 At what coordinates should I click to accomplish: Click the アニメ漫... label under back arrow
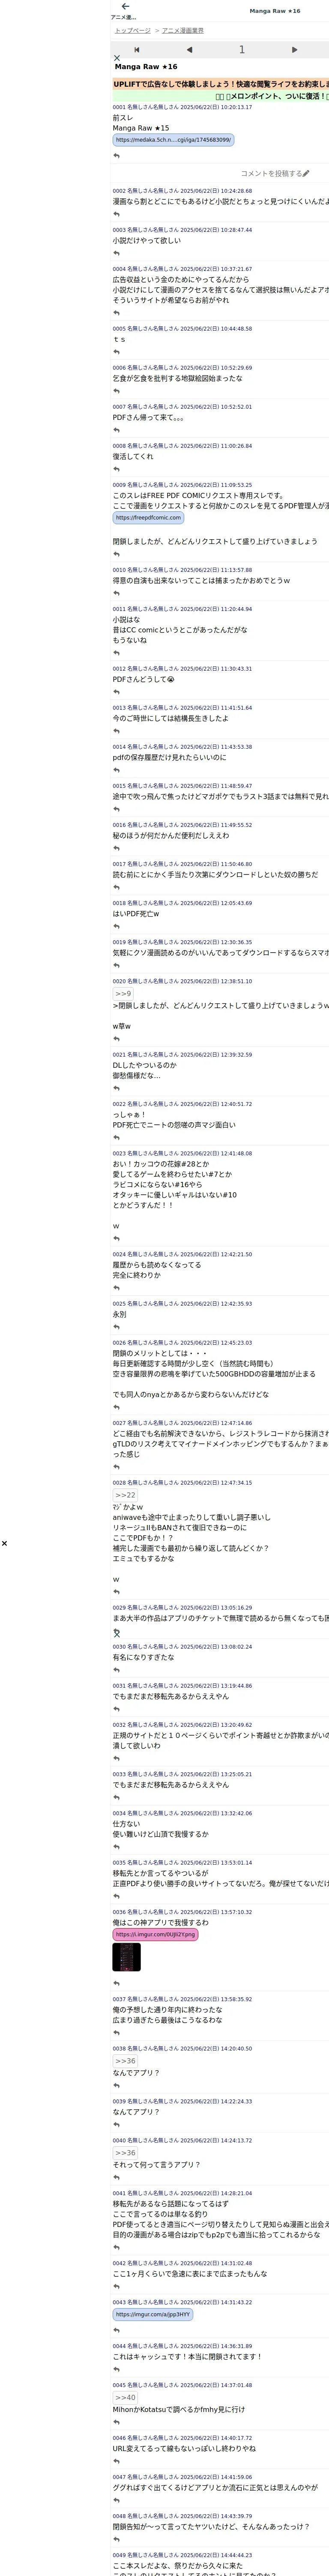click(x=124, y=17)
